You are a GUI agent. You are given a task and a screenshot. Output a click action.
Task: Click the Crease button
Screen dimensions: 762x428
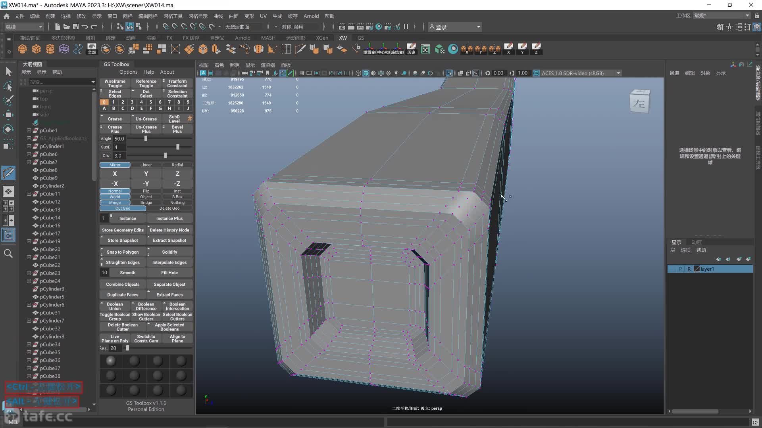(x=115, y=119)
